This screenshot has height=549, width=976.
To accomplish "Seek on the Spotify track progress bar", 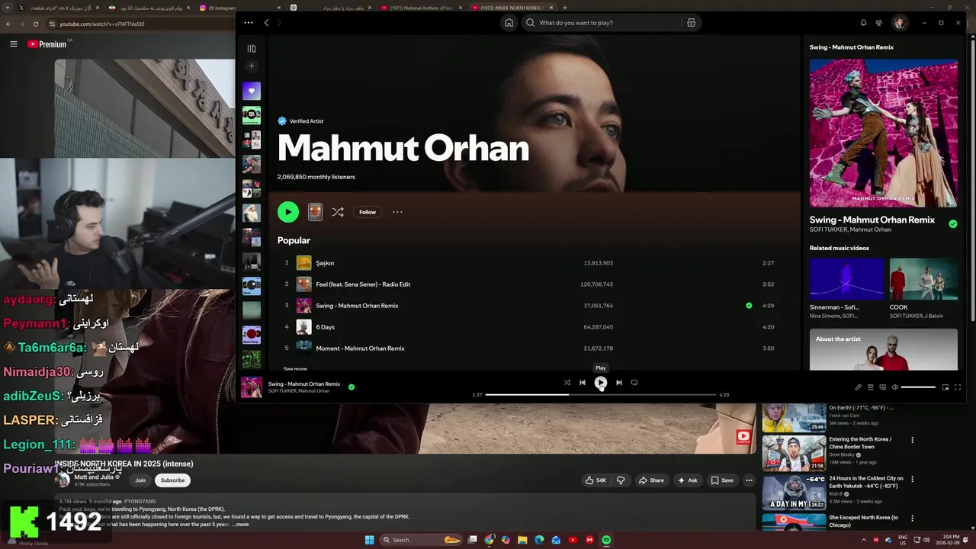I will [601, 395].
